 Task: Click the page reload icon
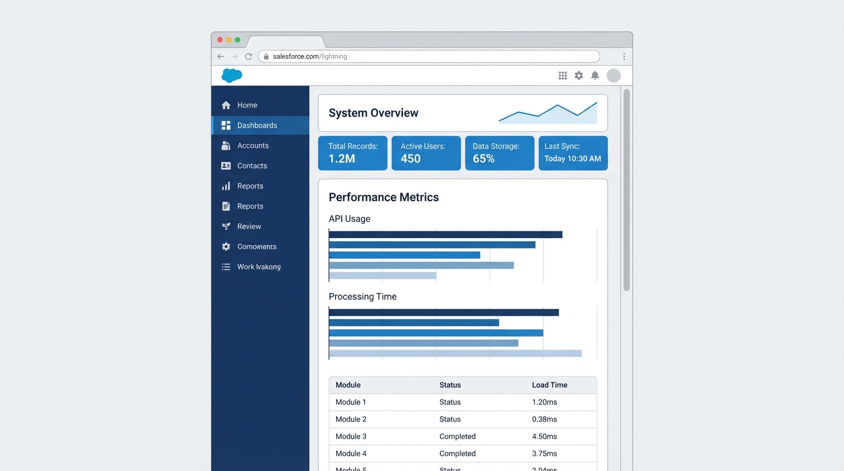pyautogui.click(x=248, y=56)
